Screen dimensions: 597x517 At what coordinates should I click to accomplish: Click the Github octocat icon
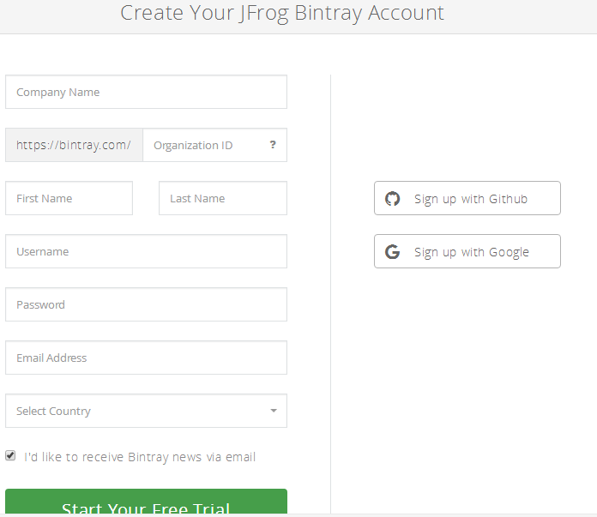[x=393, y=199]
